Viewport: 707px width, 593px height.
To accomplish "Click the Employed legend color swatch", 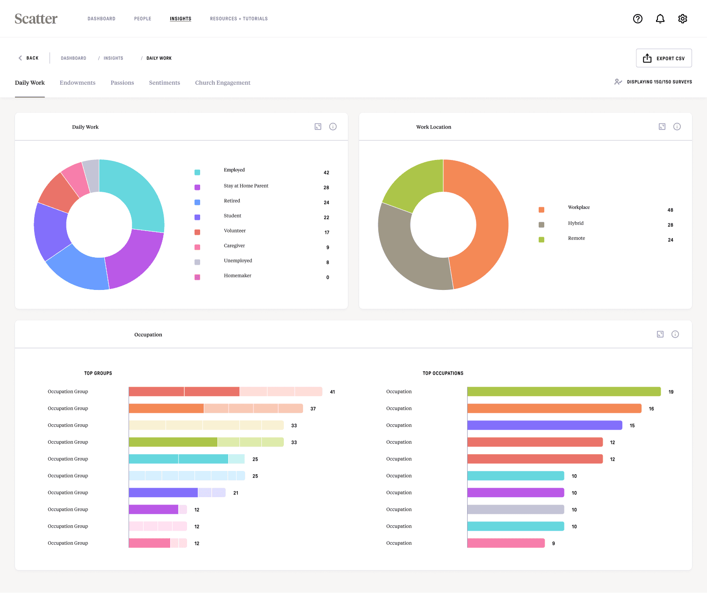I will [197, 173].
